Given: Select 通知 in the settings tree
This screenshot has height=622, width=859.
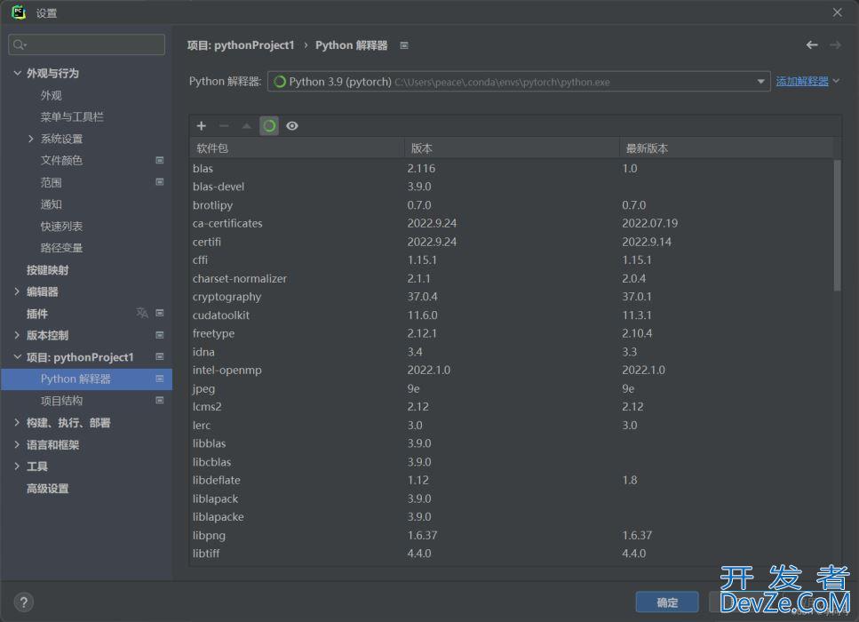Looking at the screenshot, I should pos(51,204).
